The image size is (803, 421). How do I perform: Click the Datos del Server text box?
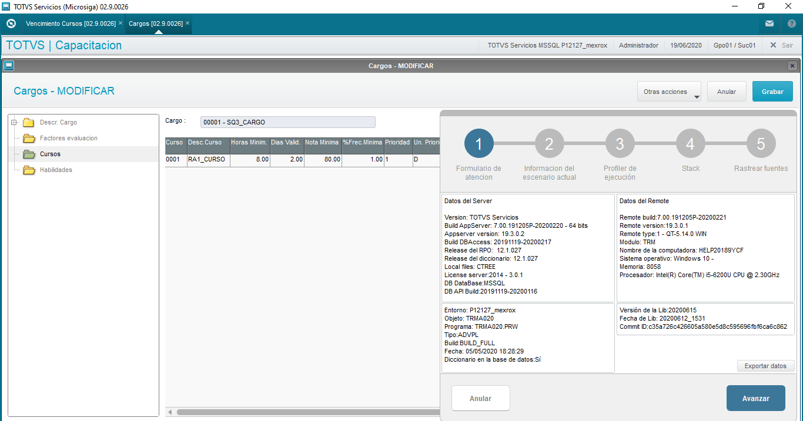point(528,248)
